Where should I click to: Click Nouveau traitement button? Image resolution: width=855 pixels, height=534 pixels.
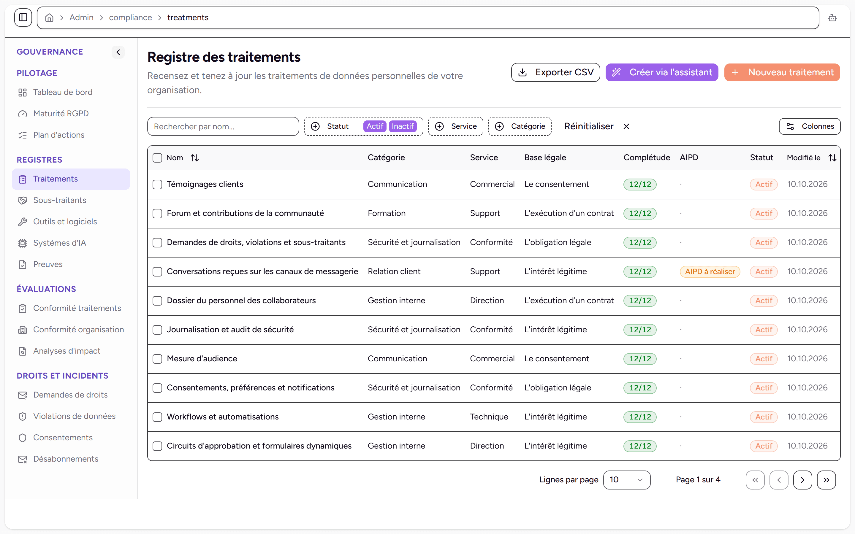point(782,72)
